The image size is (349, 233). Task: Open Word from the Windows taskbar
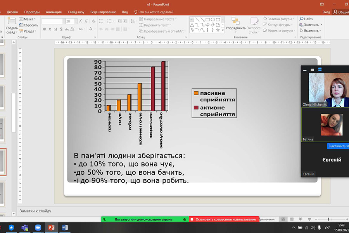(64, 227)
